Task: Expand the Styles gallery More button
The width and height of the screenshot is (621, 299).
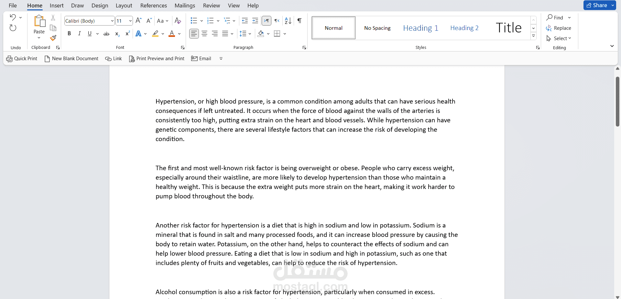Action: [534, 36]
